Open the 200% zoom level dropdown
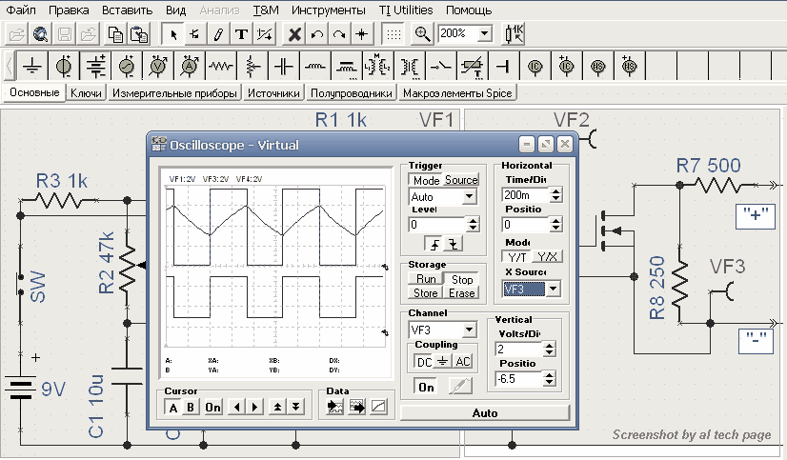 (485, 34)
